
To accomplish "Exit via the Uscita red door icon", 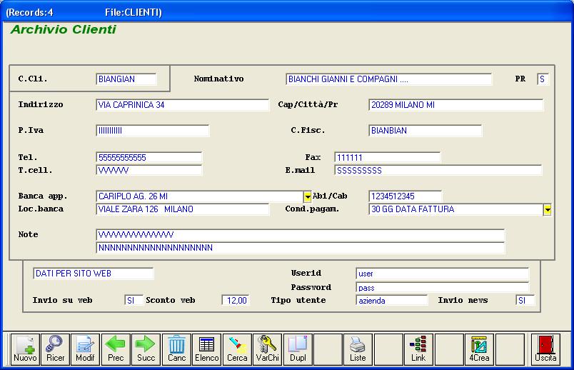I will 545,349.
